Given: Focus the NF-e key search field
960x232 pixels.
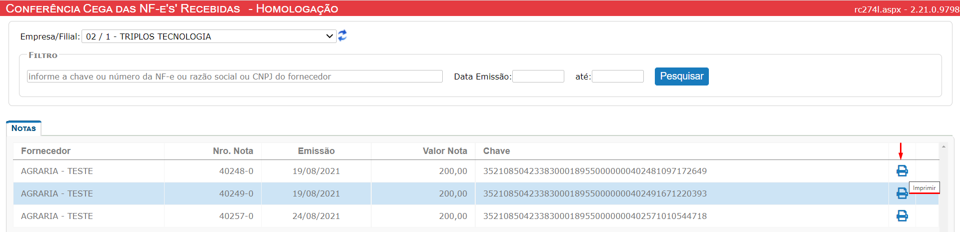Looking at the screenshot, I should tap(235, 76).
